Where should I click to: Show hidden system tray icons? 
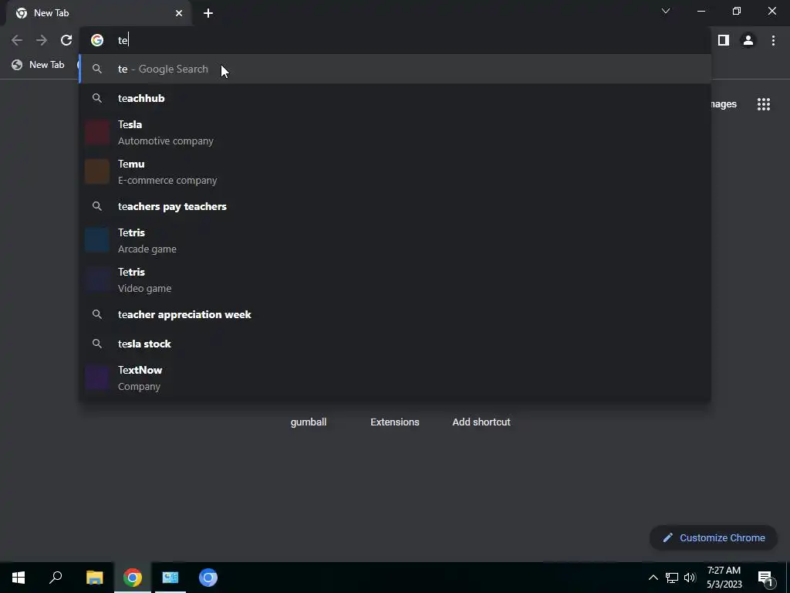coord(653,578)
